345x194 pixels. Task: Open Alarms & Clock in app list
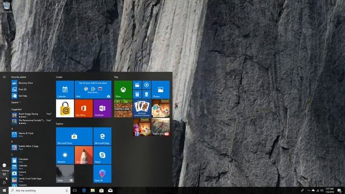pos(32,134)
